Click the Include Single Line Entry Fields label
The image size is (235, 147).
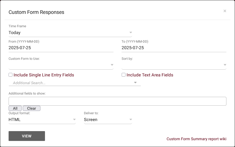[x=44, y=75]
